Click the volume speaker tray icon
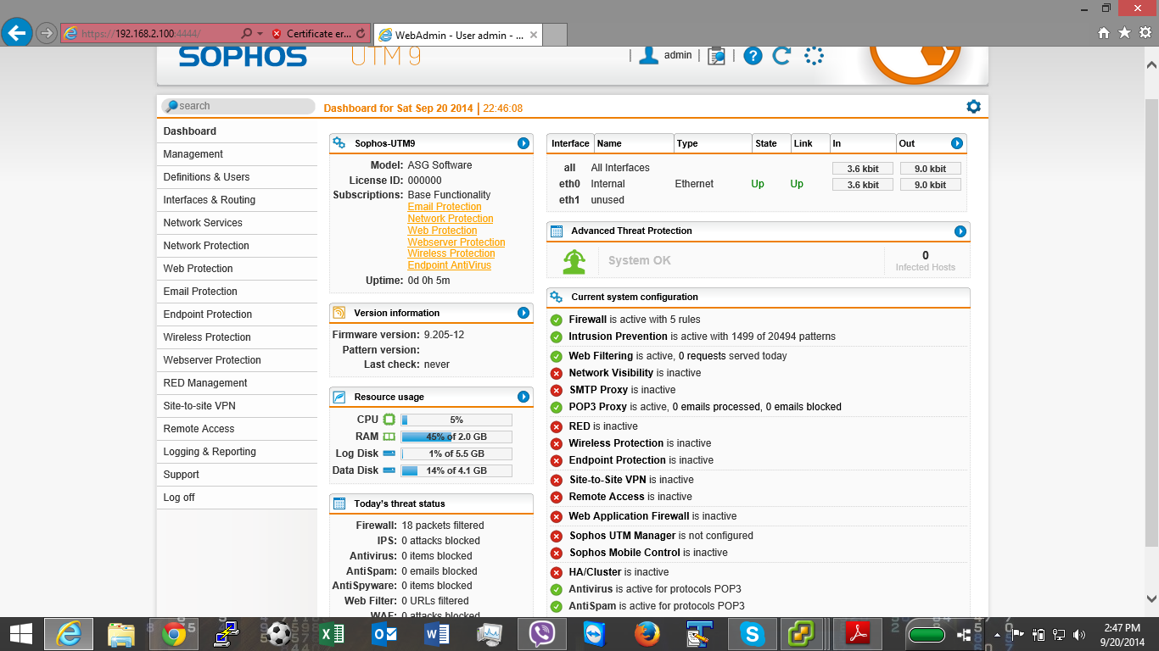 pyautogui.click(x=1080, y=634)
